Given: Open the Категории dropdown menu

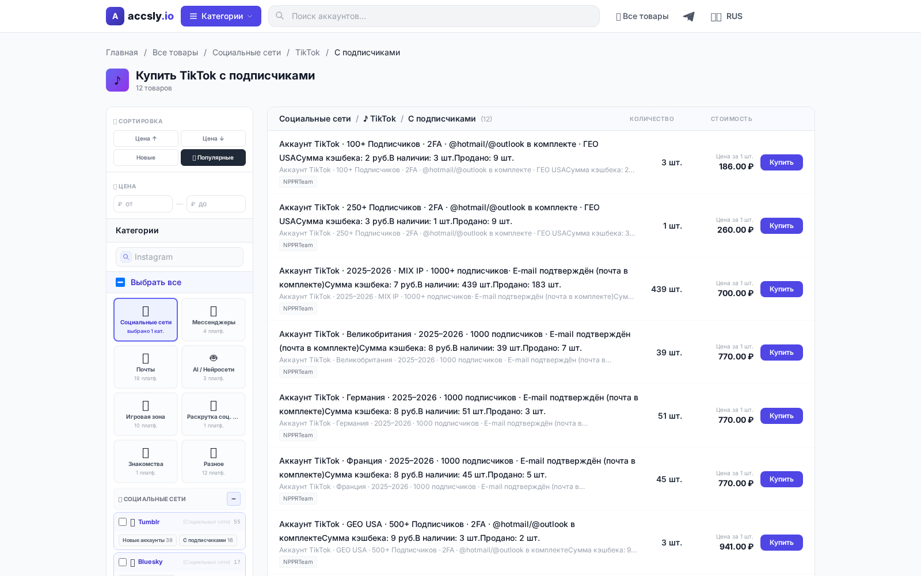Looking at the screenshot, I should point(221,16).
